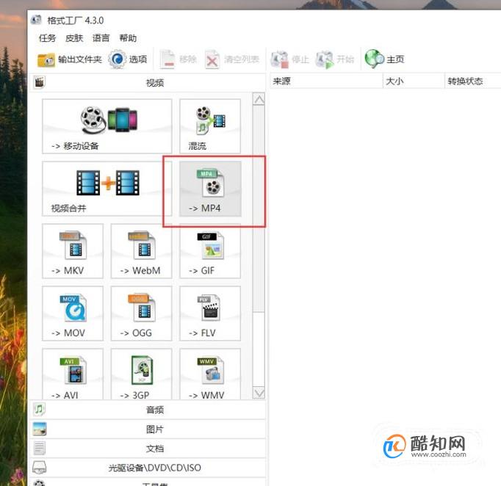This screenshot has width=501, height=486.
Task: Click the 开始 start toolbar button
Action: (335, 59)
